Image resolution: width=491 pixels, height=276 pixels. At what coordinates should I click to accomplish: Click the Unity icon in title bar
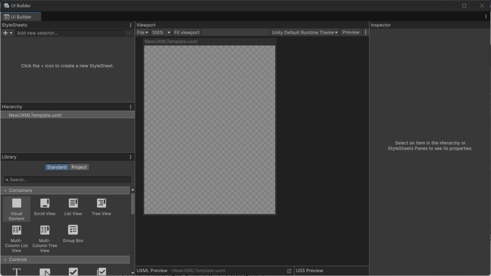pyautogui.click(x=6, y=6)
